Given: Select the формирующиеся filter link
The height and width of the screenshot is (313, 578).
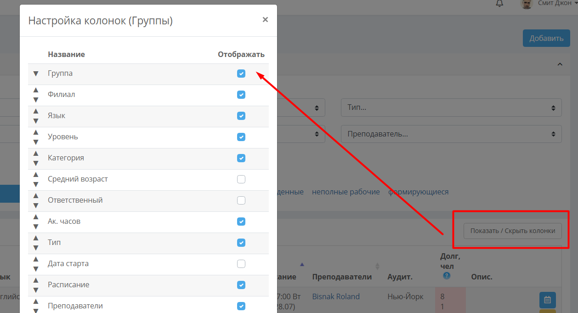Looking at the screenshot, I should pyautogui.click(x=418, y=192).
